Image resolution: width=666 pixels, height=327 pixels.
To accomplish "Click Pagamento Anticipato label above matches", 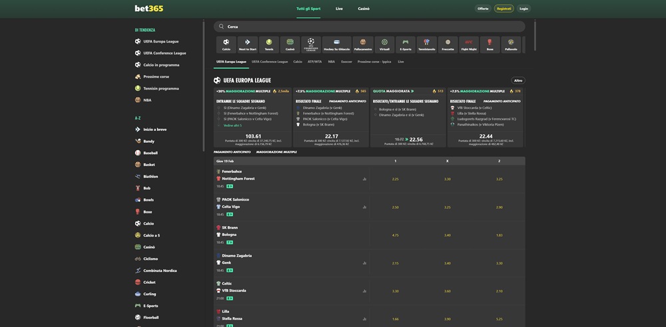I will [232, 152].
